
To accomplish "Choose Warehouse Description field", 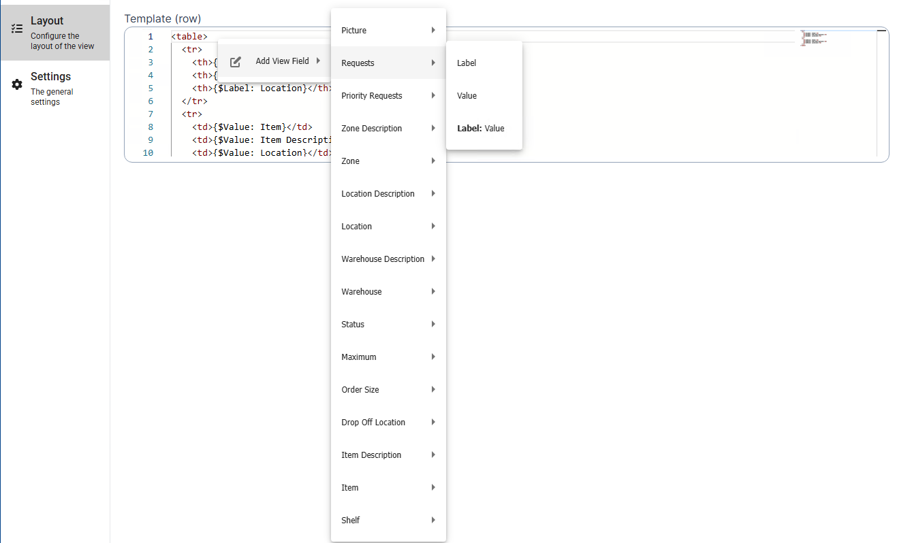I will click(388, 259).
